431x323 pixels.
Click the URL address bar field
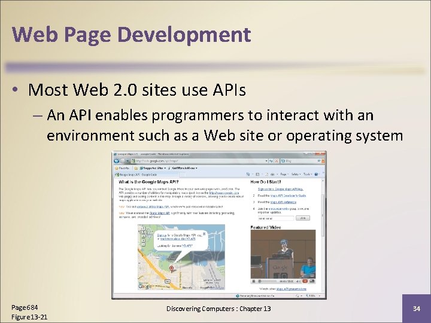click(198, 161)
